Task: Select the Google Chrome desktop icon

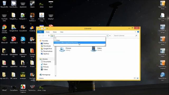Action: click(4, 29)
